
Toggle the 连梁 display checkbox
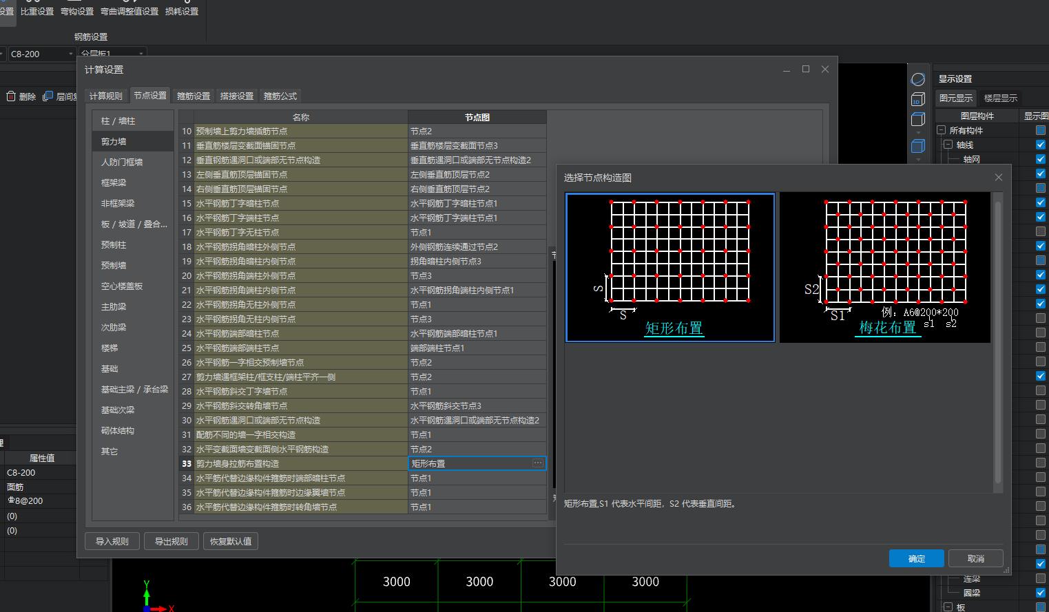[x=1040, y=578]
